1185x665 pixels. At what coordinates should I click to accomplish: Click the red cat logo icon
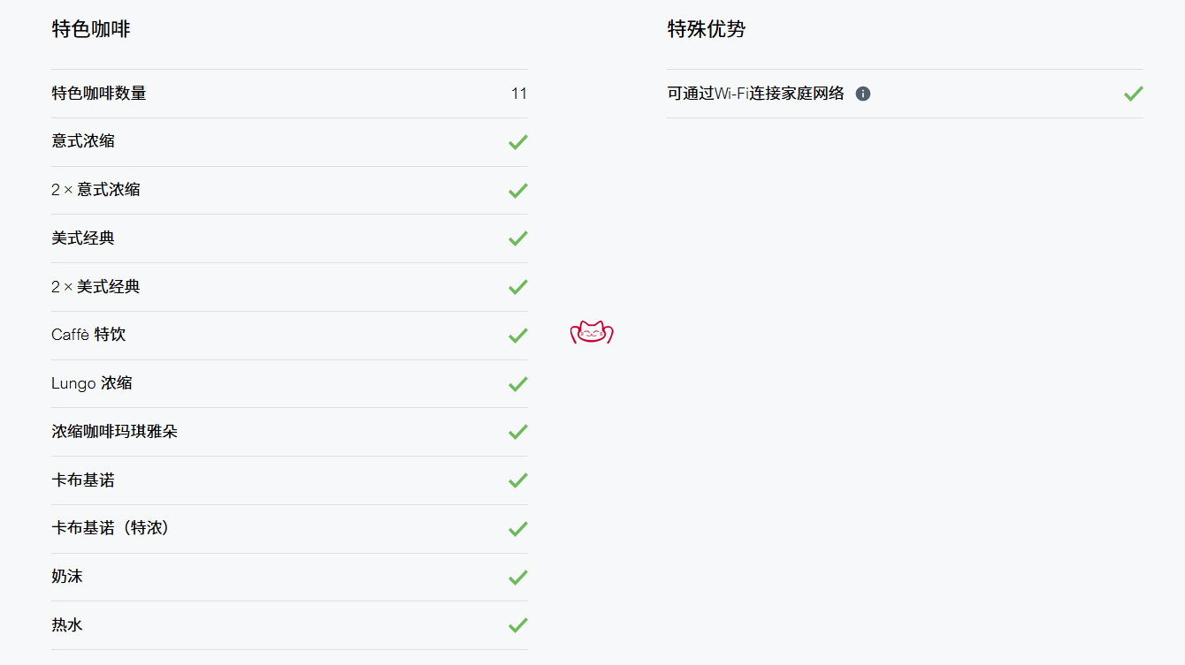(x=592, y=332)
